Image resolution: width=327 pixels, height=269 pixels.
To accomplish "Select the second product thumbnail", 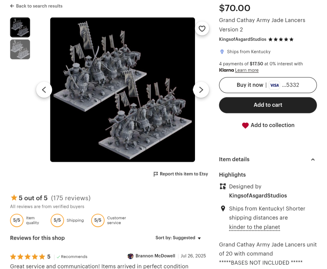I will click(20, 49).
